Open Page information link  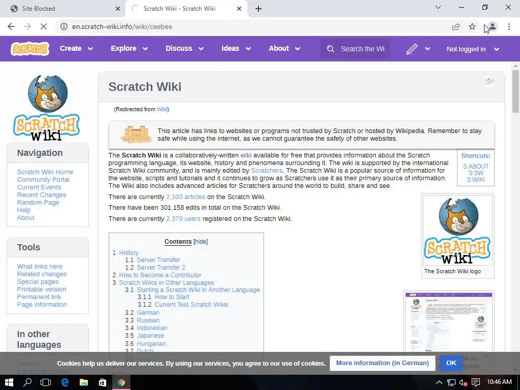(42, 305)
